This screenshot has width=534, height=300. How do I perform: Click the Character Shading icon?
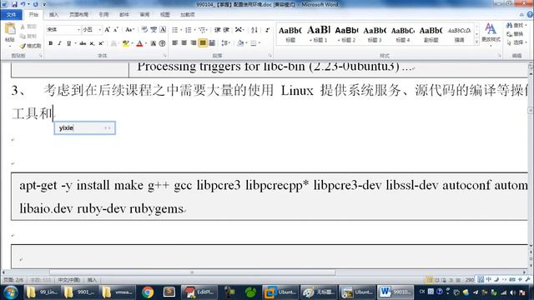pos(154,43)
